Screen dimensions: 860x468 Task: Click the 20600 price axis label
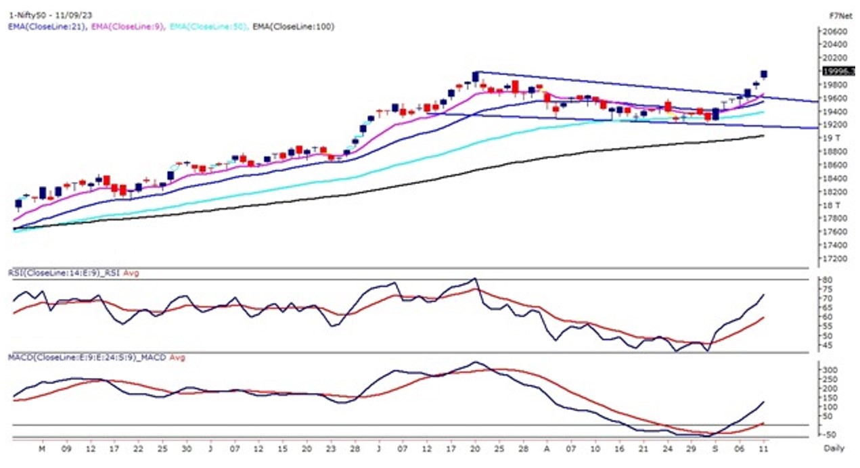(835, 32)
